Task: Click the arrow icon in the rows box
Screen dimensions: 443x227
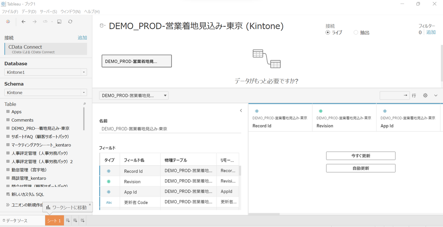Action: 406,95
